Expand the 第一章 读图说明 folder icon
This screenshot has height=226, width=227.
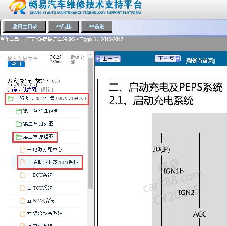pos(19,111)
